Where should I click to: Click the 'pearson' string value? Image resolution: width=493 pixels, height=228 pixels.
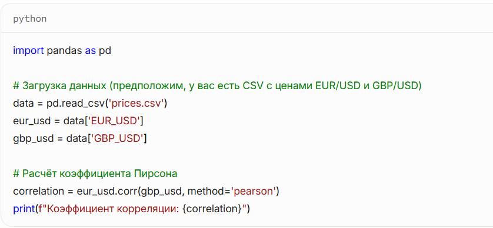pos(254,190)
